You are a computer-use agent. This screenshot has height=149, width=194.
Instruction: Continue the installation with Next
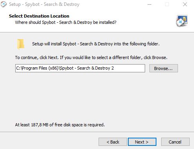click(142, 142)
